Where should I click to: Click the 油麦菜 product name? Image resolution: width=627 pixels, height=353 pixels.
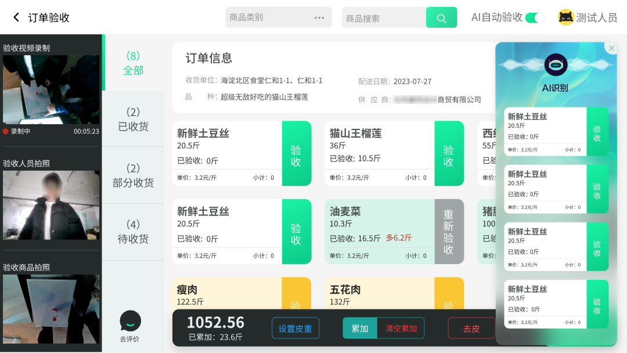[x=345, y=211]
